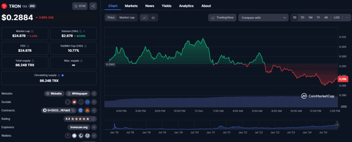Click the 0x5032...f87ab5 contract address
352x142 pixels.
pyautogui.click(x=59, y=110)
